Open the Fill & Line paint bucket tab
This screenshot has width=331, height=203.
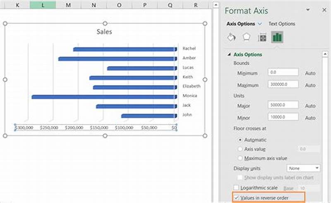tap(231, 37)
